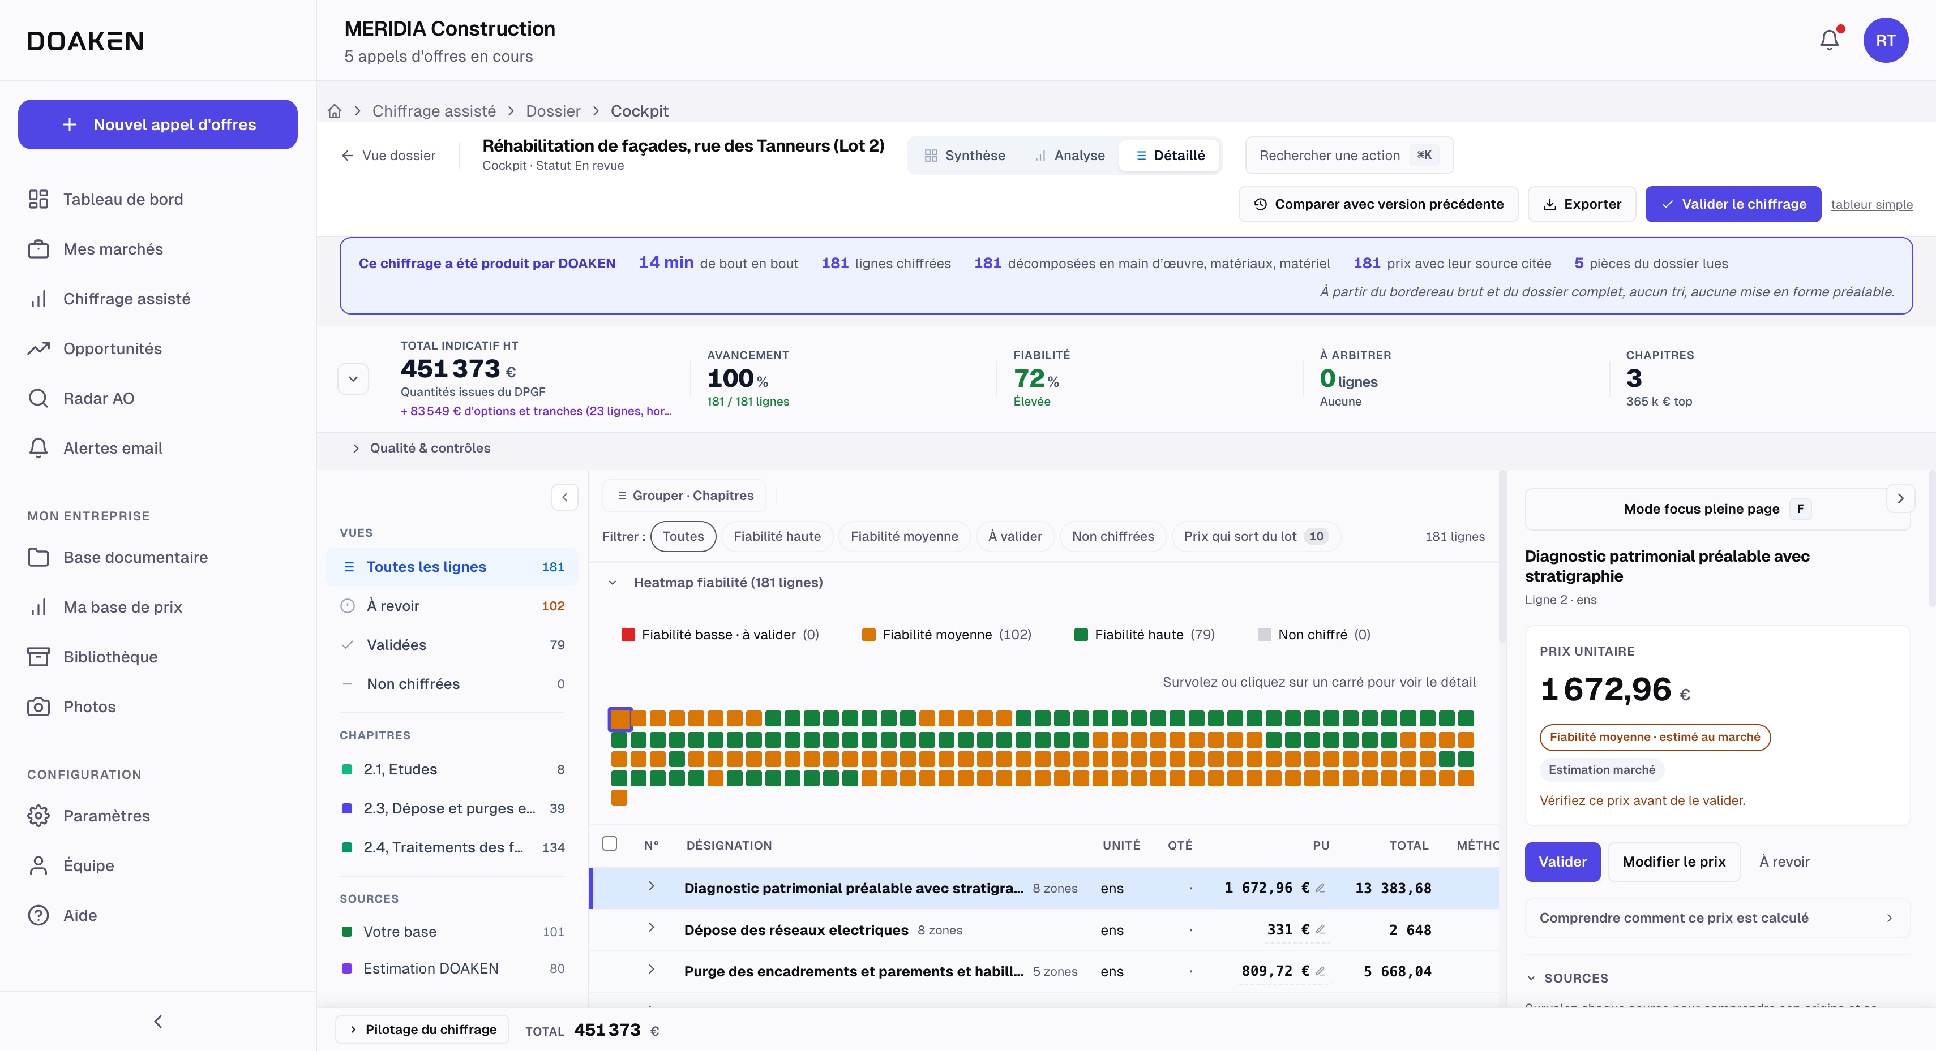Toggle the select-all rows checkbox

[x=610, y=845]
